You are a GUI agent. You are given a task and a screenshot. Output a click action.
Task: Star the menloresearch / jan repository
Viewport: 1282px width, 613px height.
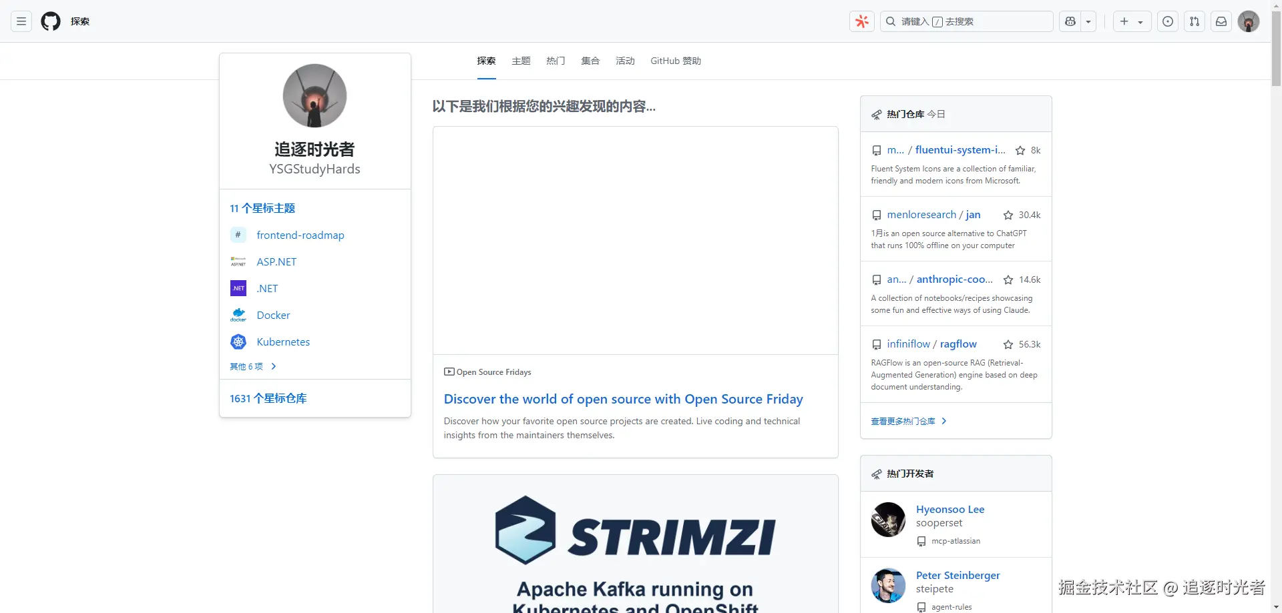(1008, 215)
